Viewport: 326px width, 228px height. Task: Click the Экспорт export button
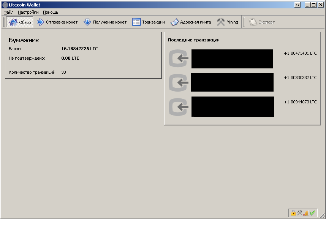click(x=262, y=22)
